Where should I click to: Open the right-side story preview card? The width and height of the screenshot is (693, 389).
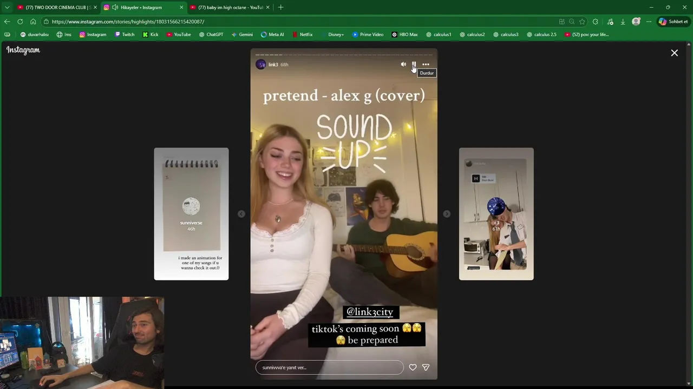(496, 214)
